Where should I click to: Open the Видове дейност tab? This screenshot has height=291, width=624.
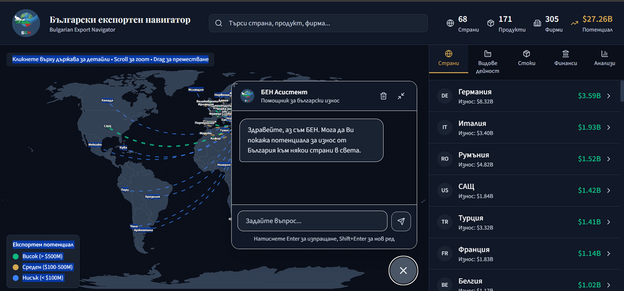pos(487,62)
